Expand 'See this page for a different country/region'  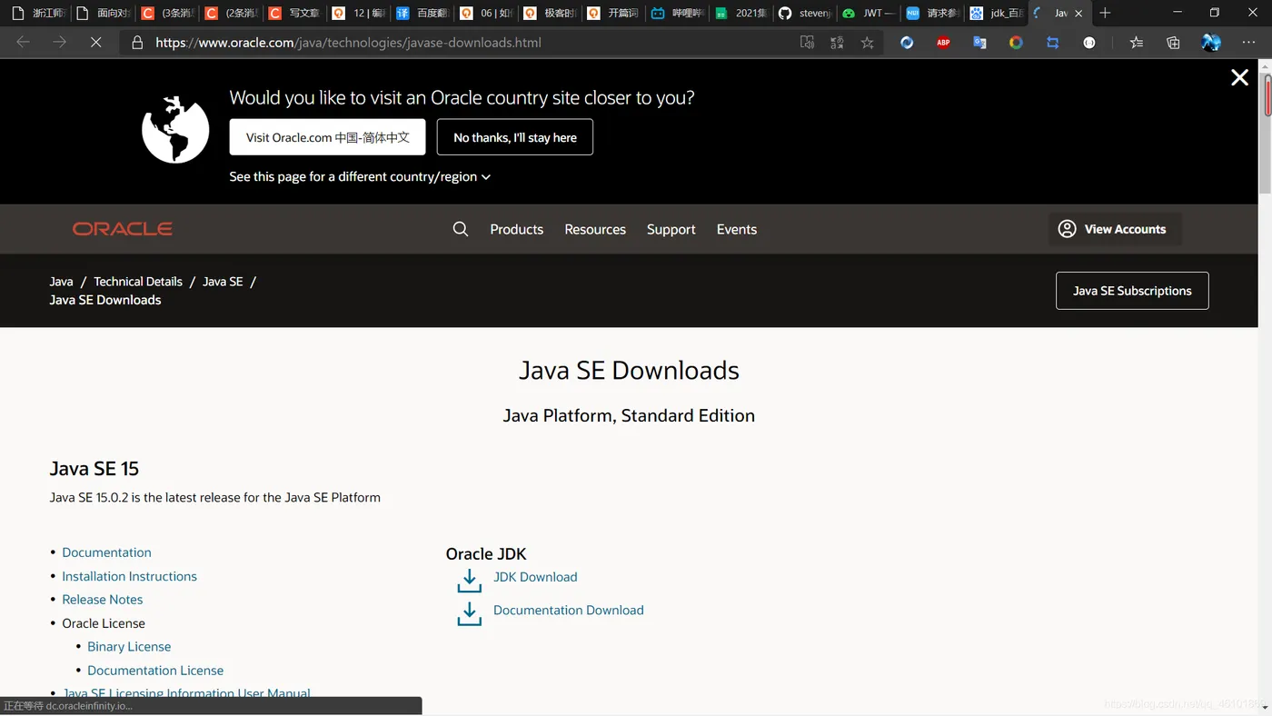(x=360, y=176)
